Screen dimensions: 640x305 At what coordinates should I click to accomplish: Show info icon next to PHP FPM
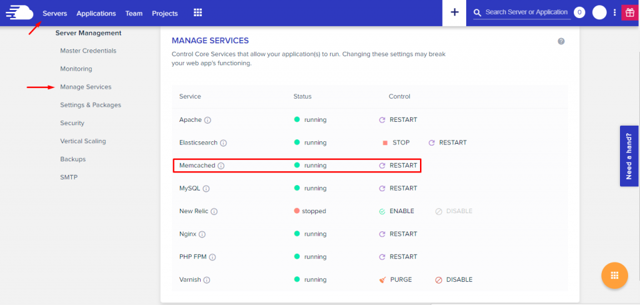tap(212, 257)
